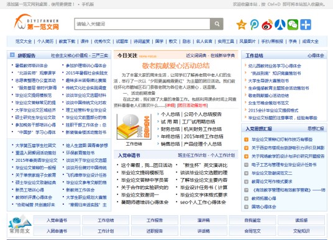Open 国培心得体会 article
The height and width of the screenshot is (240, 333).
tap(263, 207)
